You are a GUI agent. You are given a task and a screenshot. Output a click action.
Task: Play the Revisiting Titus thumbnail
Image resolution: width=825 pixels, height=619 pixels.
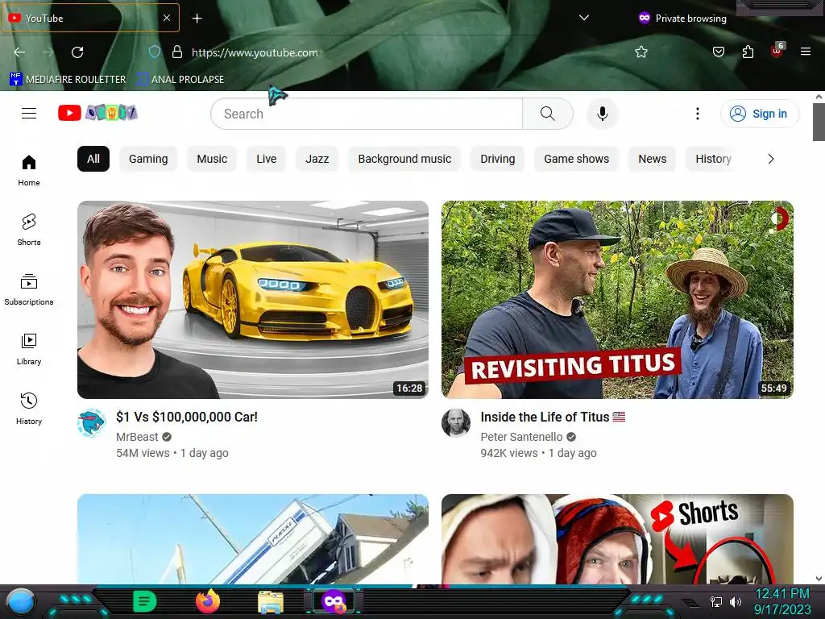[x=617, y=300]
